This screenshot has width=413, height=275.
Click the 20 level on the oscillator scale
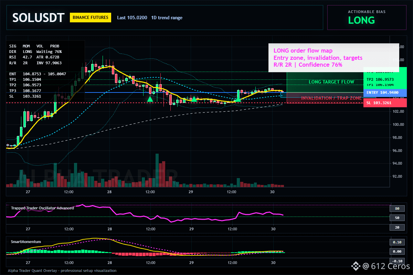coord(397,228)
